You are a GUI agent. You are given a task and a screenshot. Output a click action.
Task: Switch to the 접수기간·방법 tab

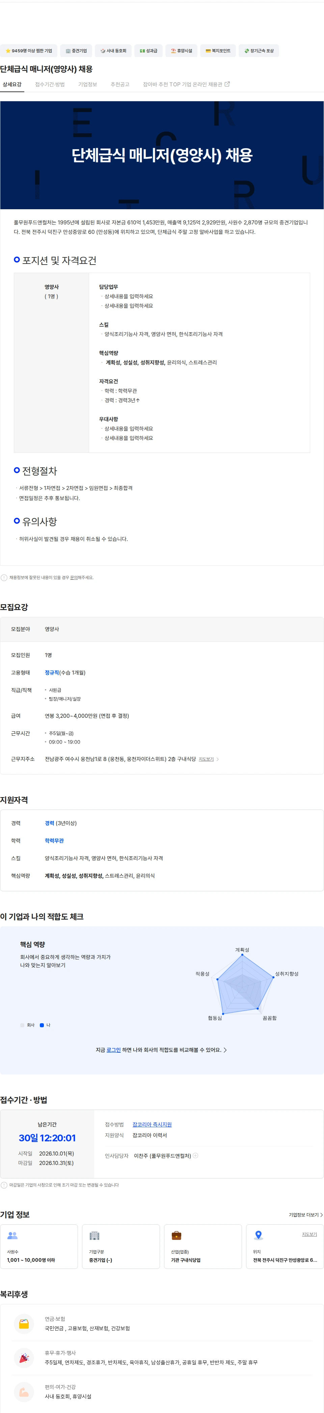point(50,84)
